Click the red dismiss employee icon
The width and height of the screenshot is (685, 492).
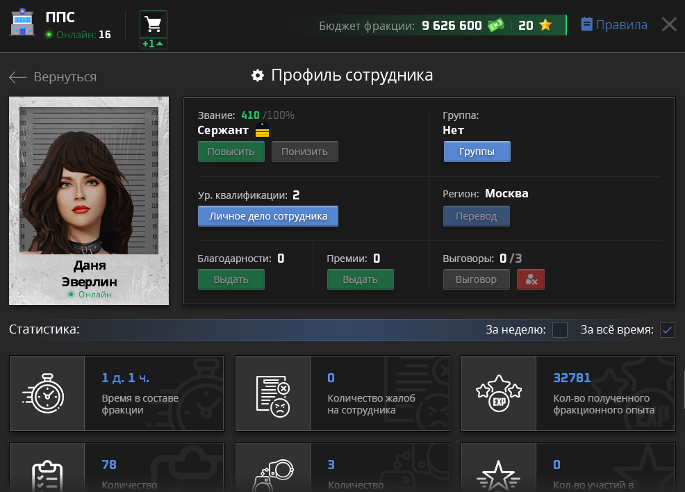[x=531, y=279]
